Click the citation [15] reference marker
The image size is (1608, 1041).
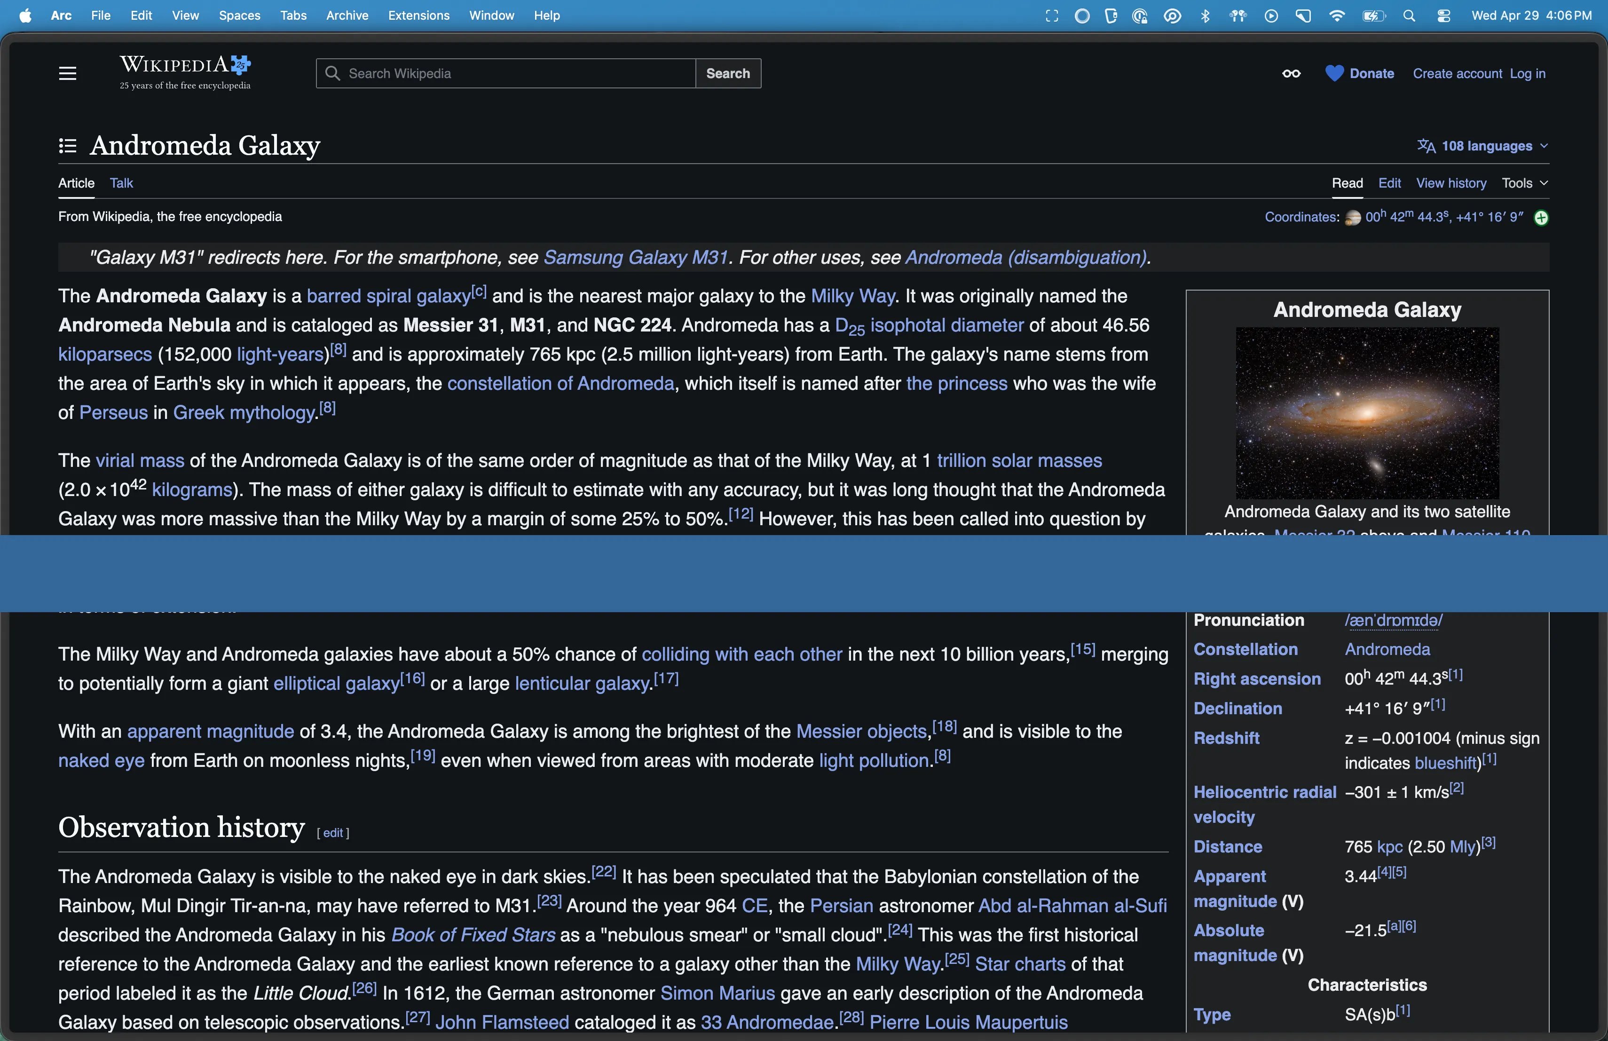(x=1082, y=649)
